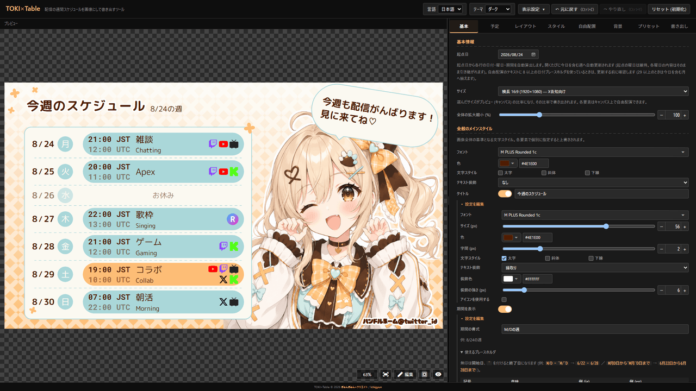696x391 pixels.
Task: Decrease 装飾の強さ (px) with minus button
Action: point(661,291)
